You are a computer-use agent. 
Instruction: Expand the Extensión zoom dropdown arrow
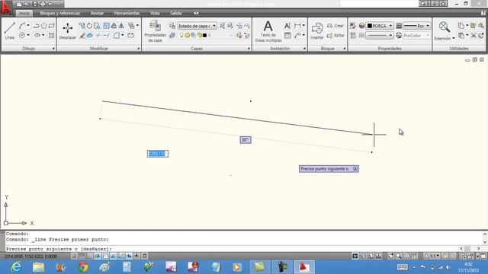(454, 39)
